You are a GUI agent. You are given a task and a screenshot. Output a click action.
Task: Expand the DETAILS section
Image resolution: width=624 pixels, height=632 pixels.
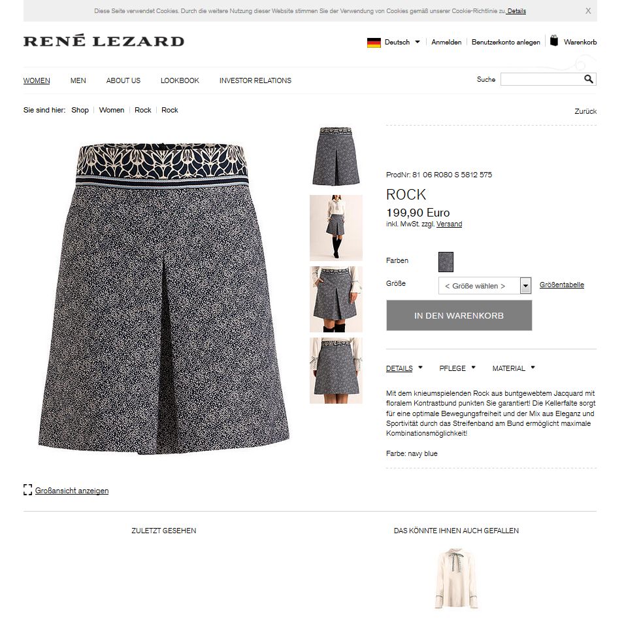coord(404,368)
